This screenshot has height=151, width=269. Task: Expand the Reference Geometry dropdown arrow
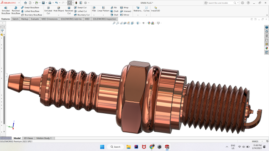138,15
